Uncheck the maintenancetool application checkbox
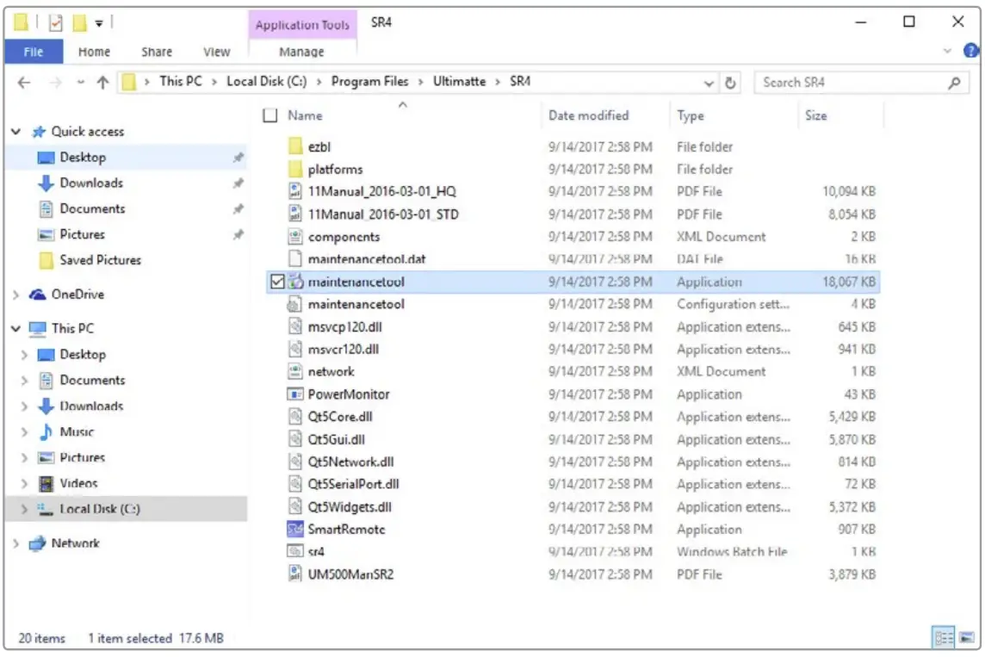Viewport: 985px width, 657px height. 277,282
